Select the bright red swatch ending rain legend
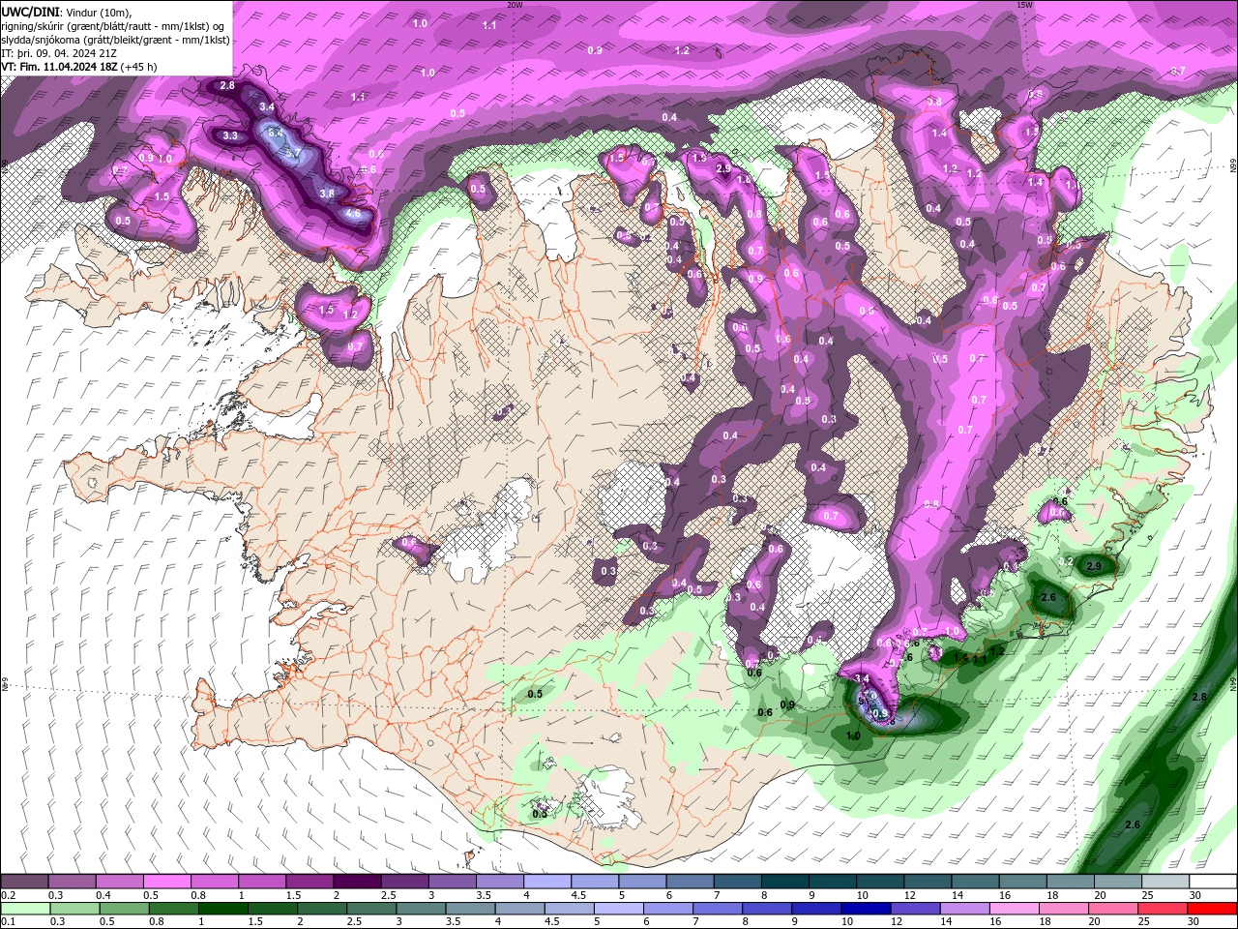 coord(1212,909)
